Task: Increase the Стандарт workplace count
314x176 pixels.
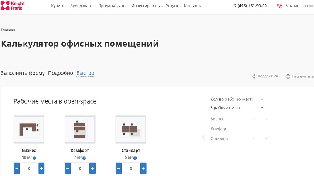Action: coord(143,169)
